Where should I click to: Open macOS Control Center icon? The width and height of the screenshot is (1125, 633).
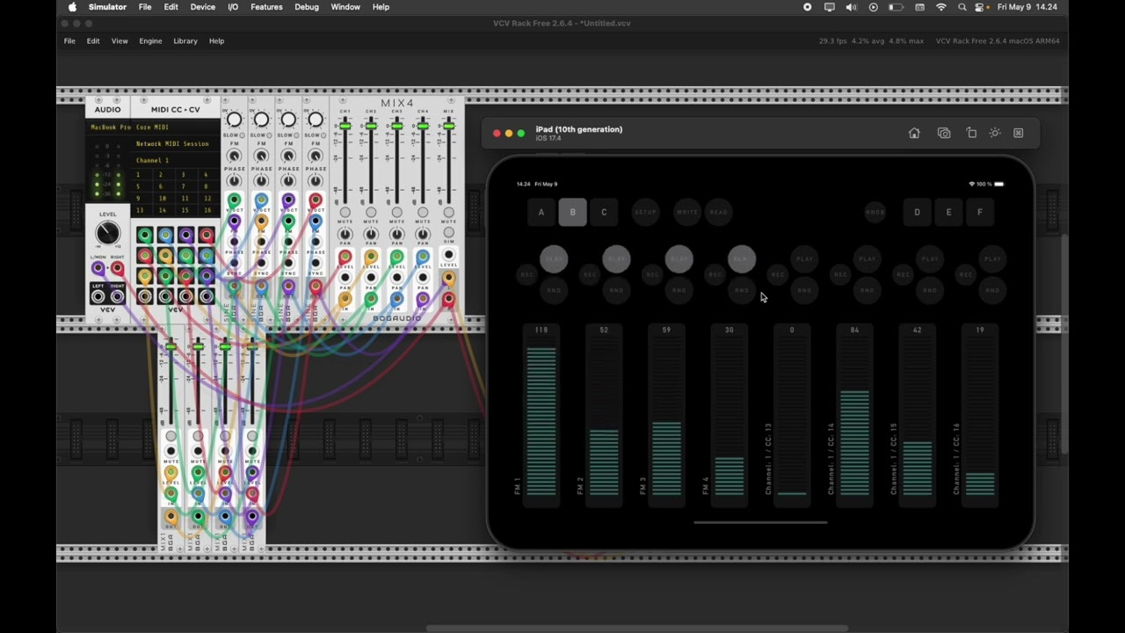[x=981, y=7]
